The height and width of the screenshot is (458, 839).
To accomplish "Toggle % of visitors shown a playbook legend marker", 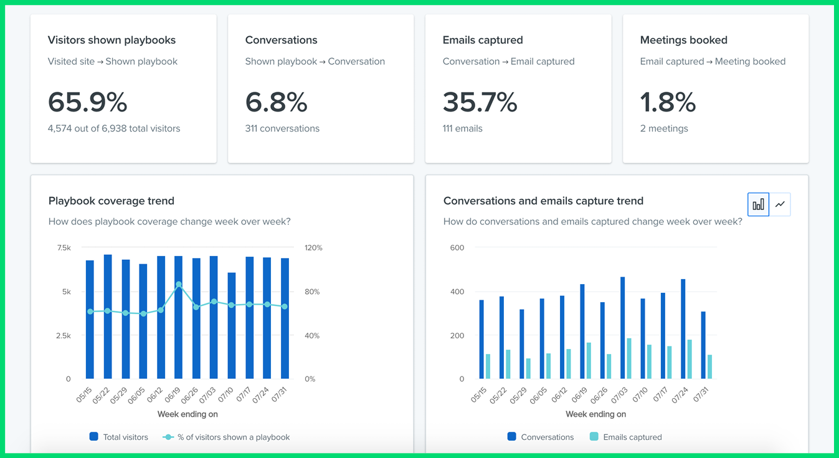I will click(168, 437).
